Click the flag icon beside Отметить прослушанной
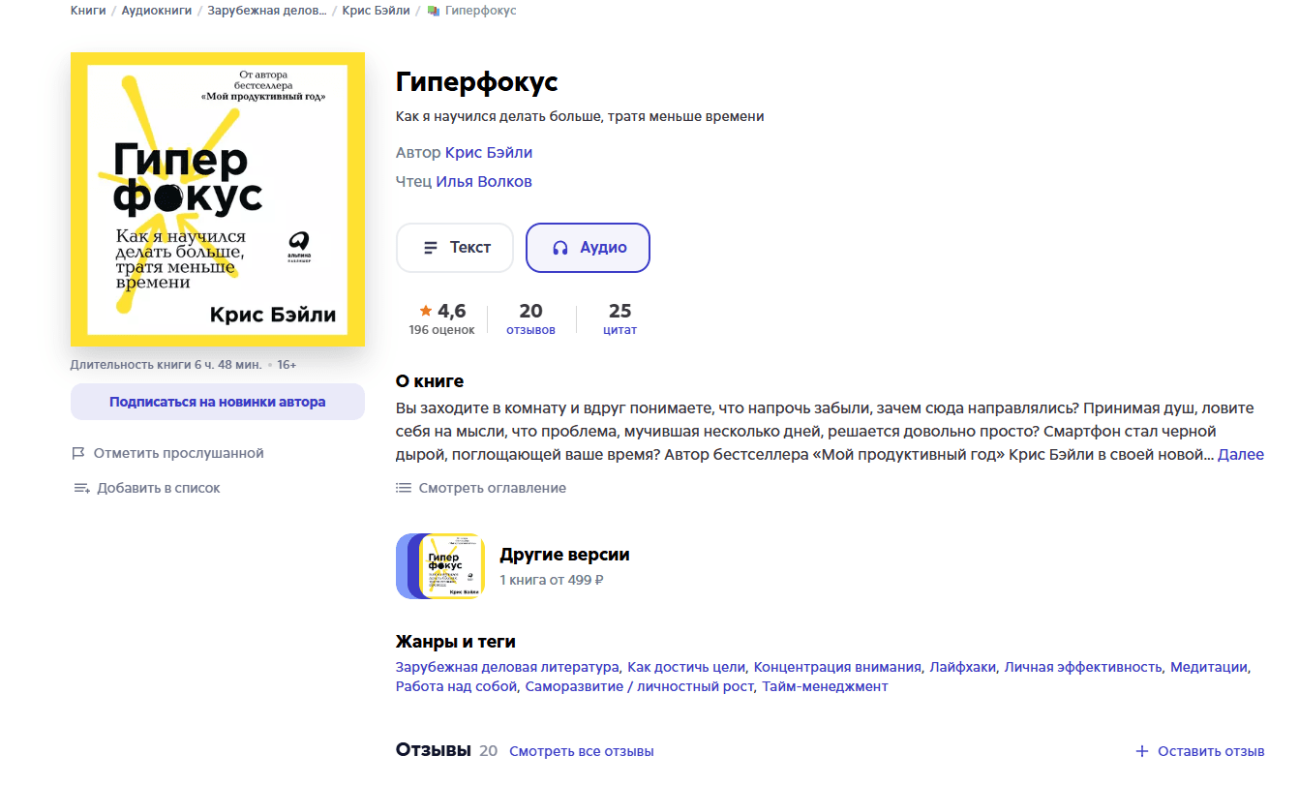Viewport: 1299px width, 785px height. 79,453
